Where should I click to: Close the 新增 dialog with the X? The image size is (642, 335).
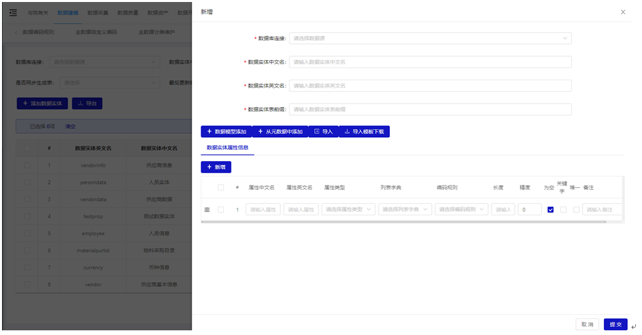tap(623, 12)
